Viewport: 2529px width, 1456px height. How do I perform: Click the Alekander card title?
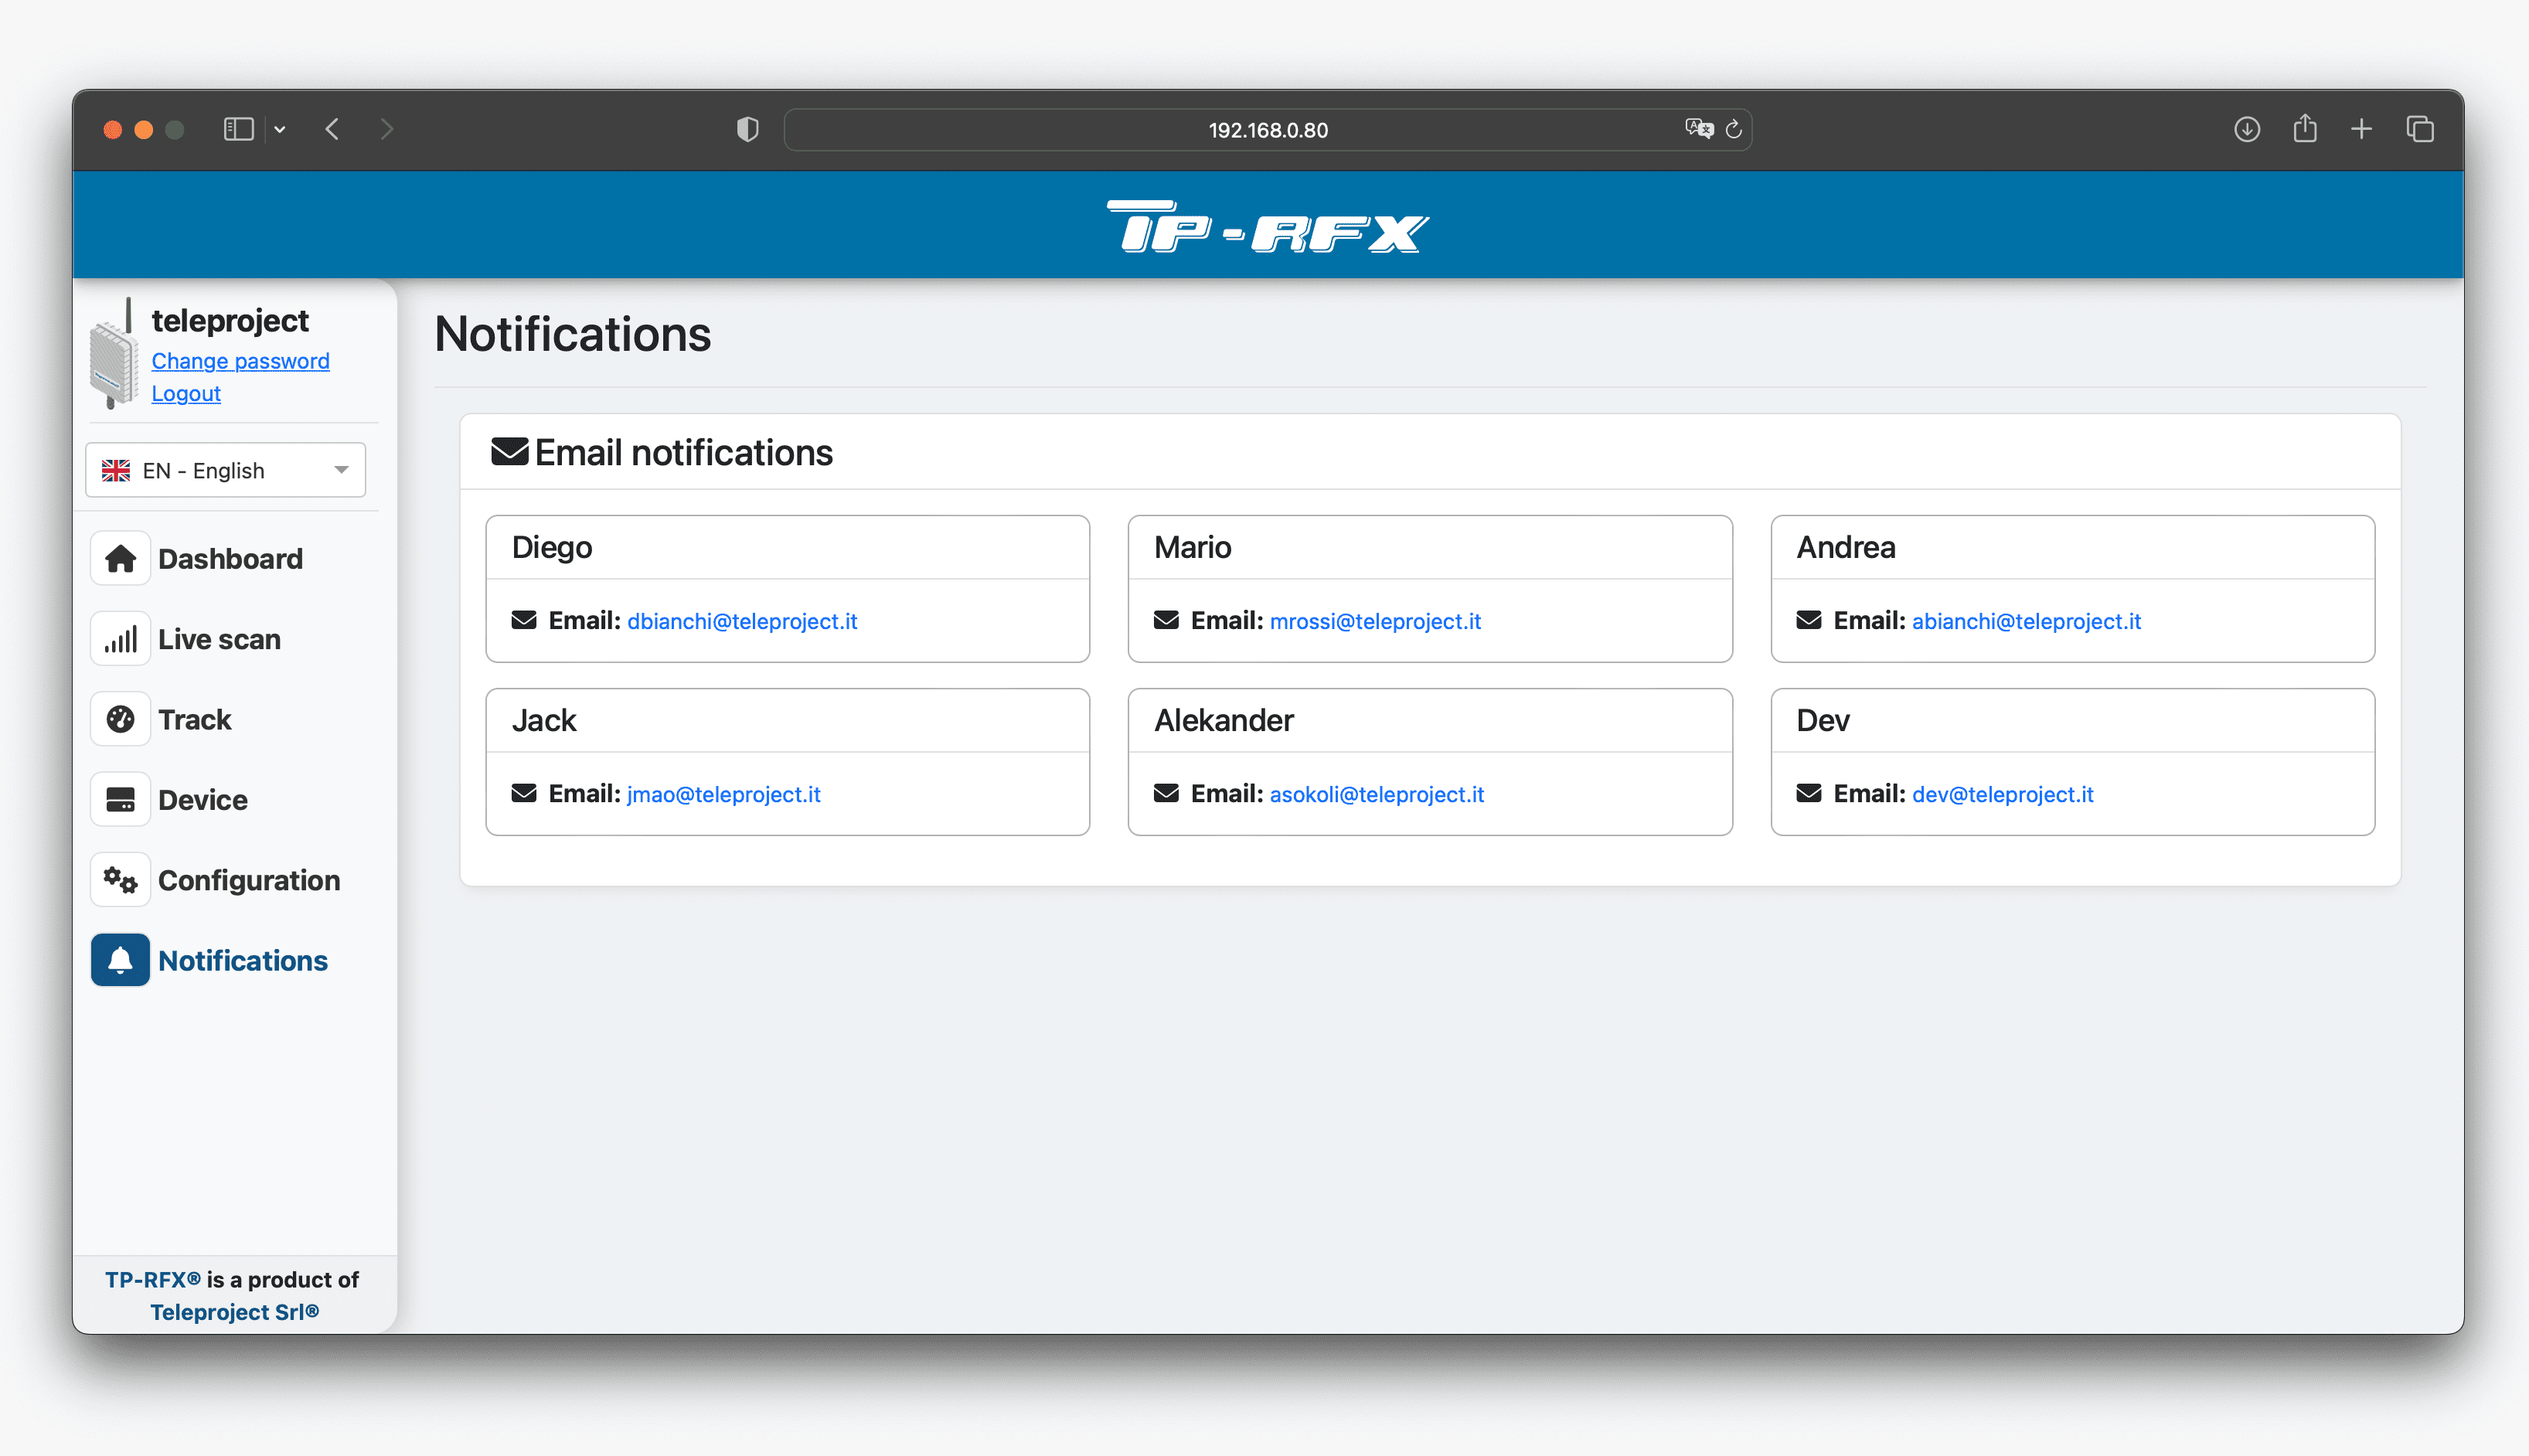(x=1223, y=720)
